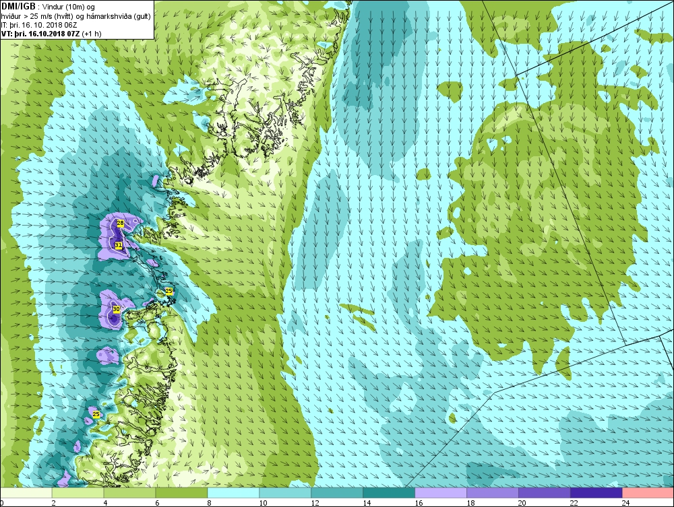
Task: Click the pale cream 0–2 m/s legend swatch
Action: coord(26,493)
